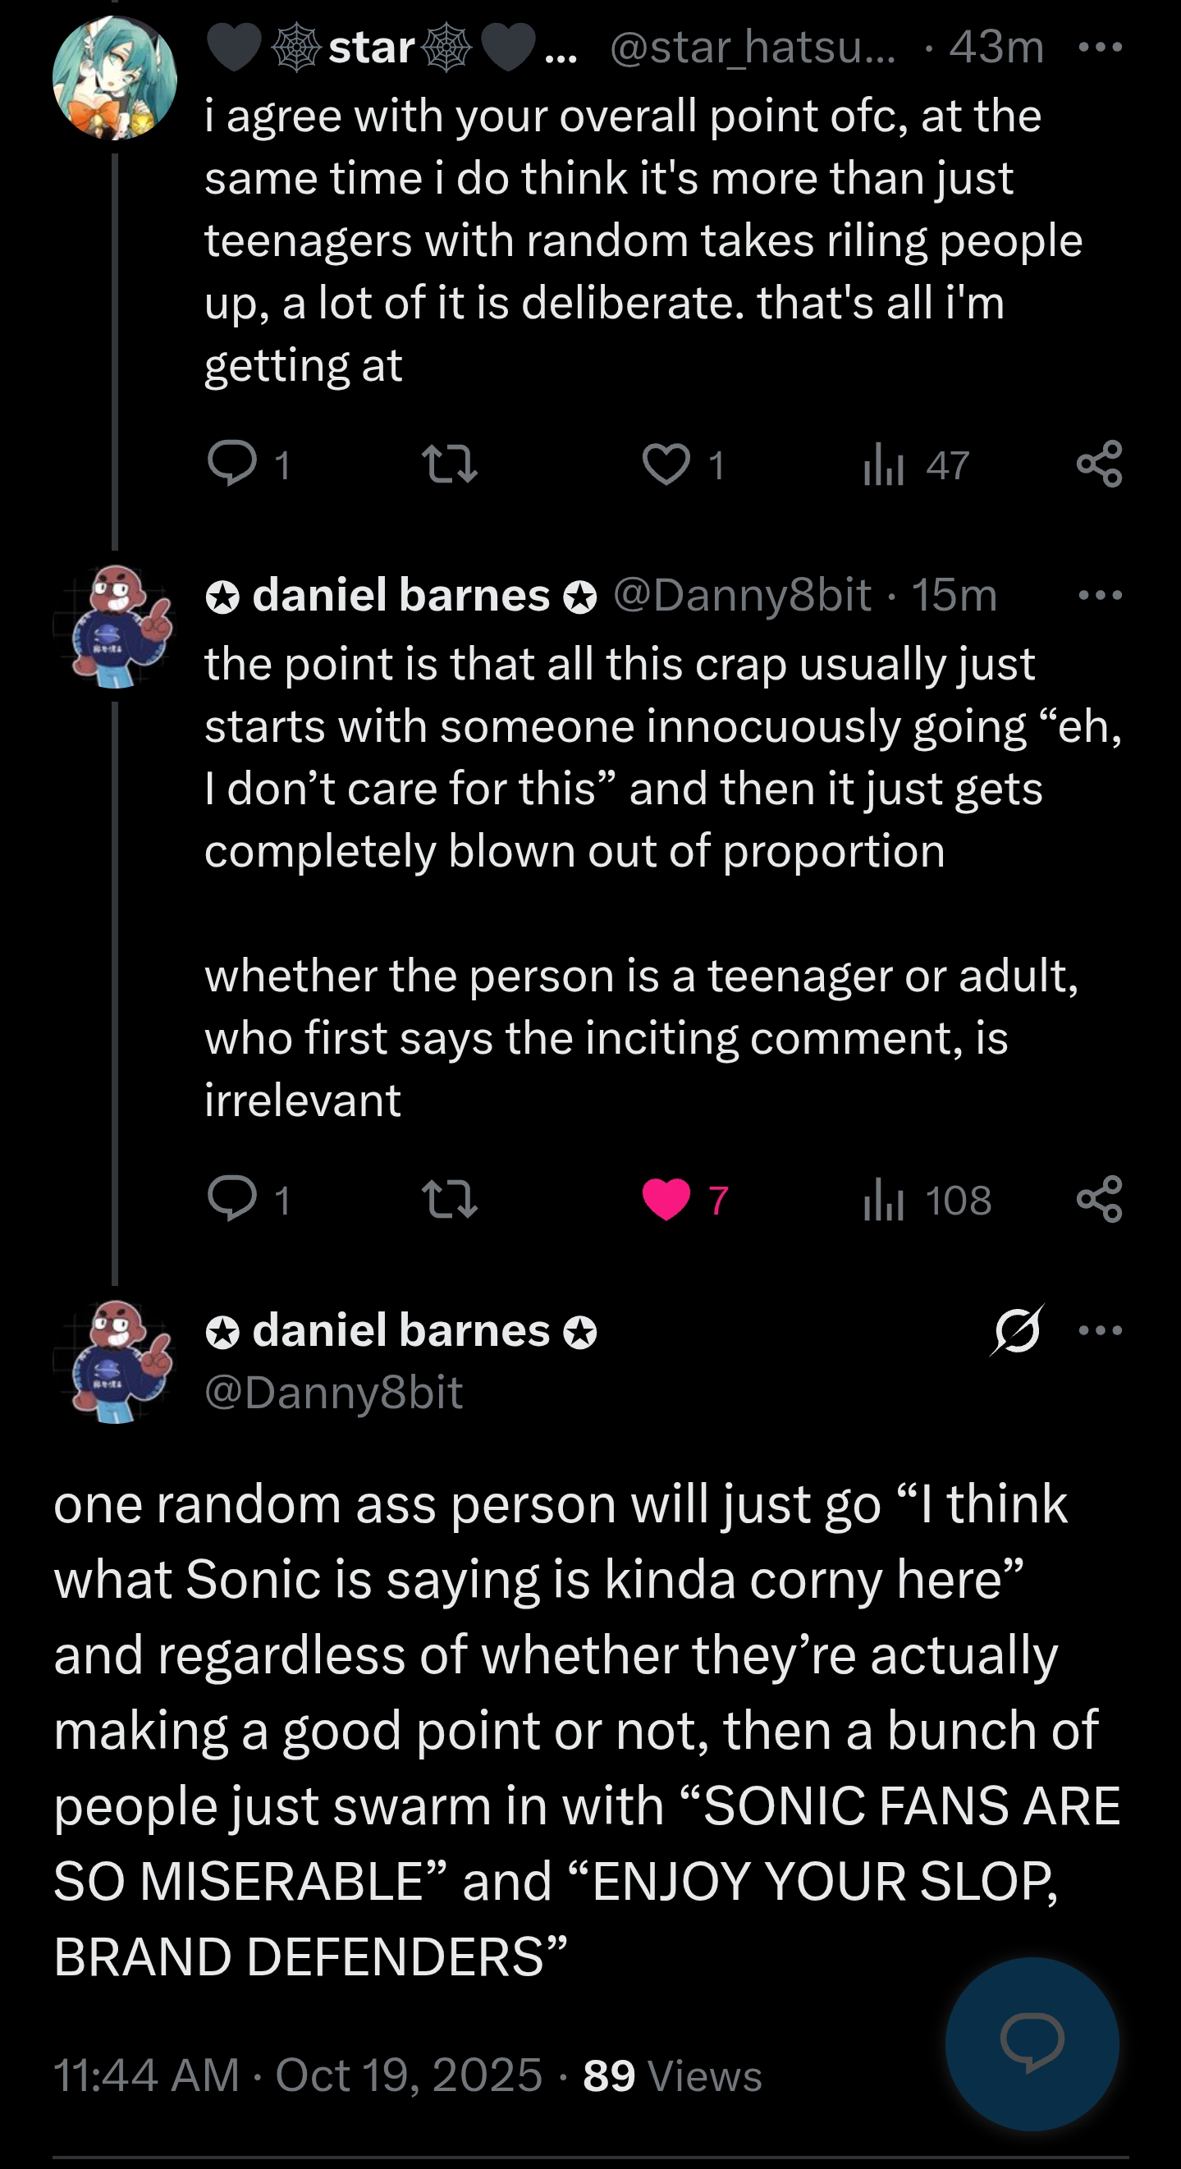Repost star's tweet about deliberate takes
Image resolution: width=1181 pixels, height=2169 pixels.
click(x=450, y=464)
